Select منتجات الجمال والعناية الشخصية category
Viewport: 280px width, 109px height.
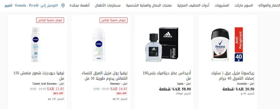coord(149,5)
